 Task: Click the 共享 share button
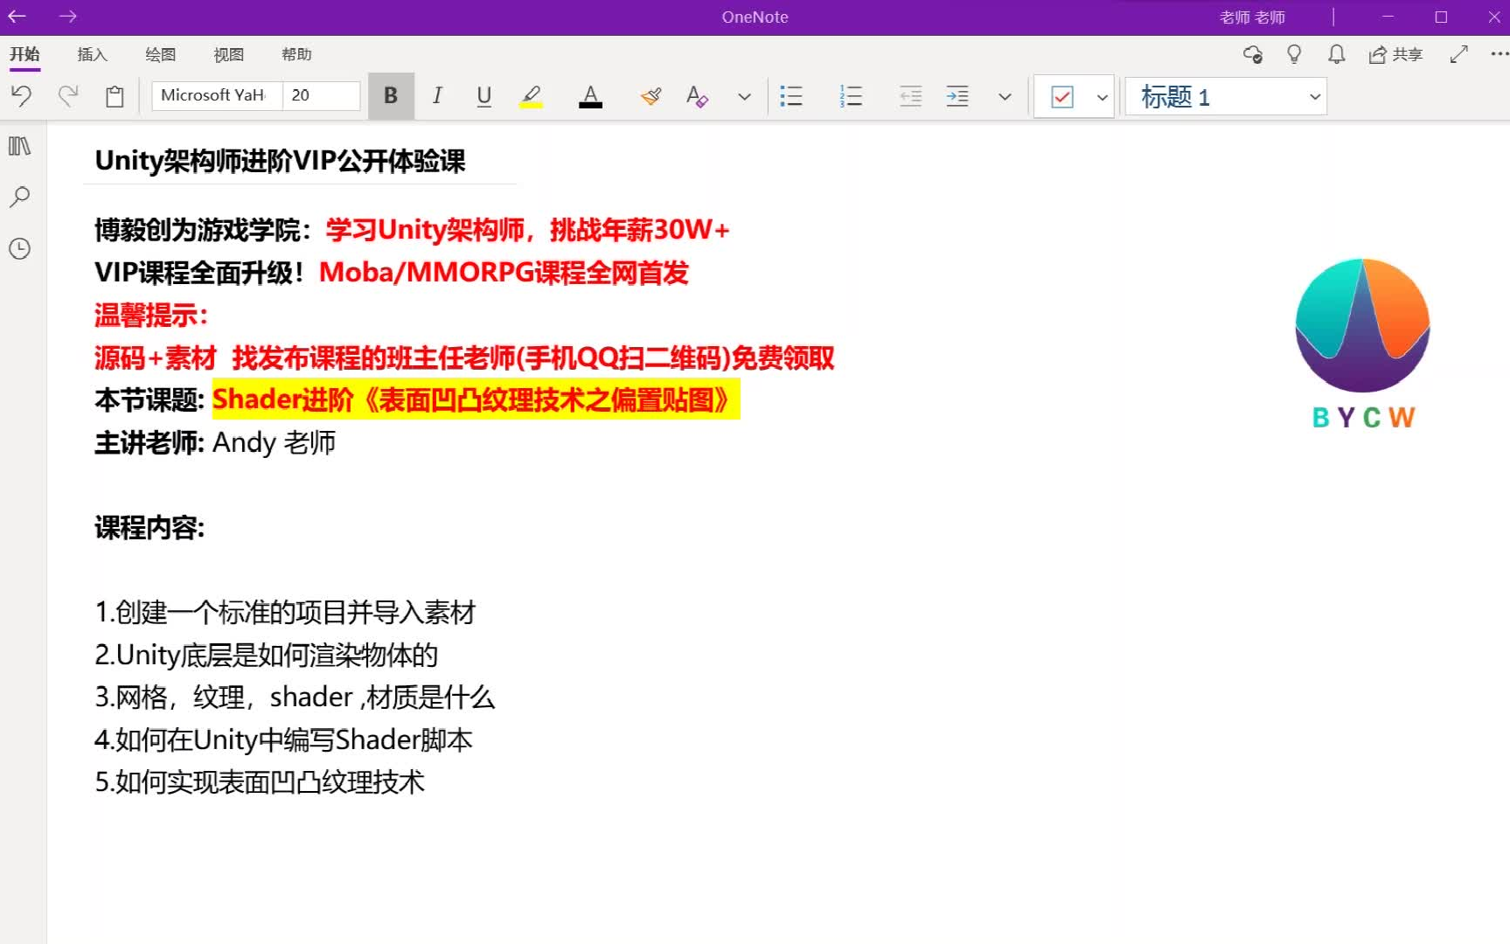(x=1395, y=54)
